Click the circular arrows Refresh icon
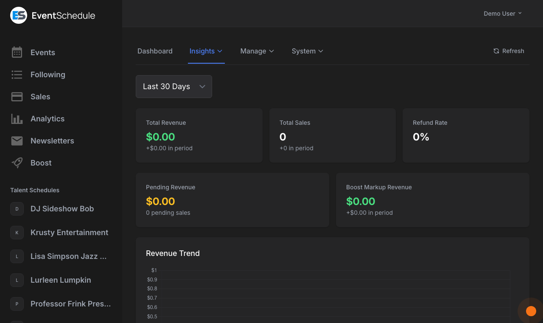 pyautogui.click(x=496, y=51)
